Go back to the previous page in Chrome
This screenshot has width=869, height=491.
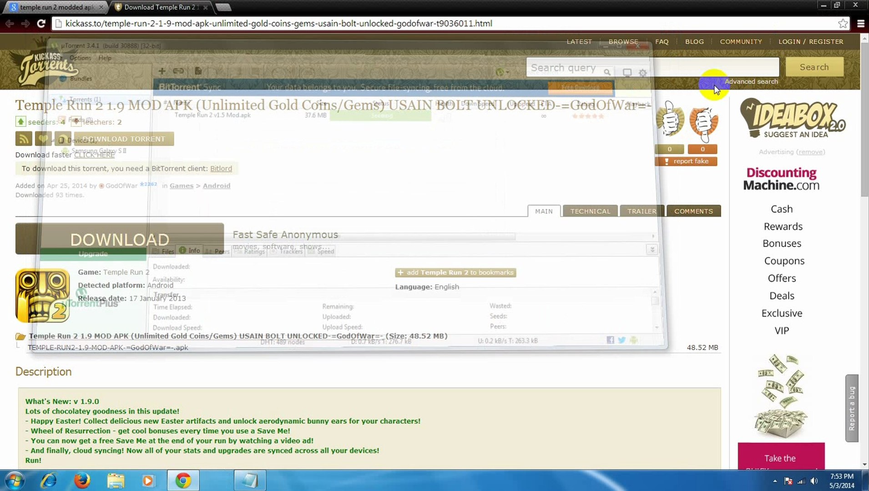pyautogui.click(x=10, y=24)
